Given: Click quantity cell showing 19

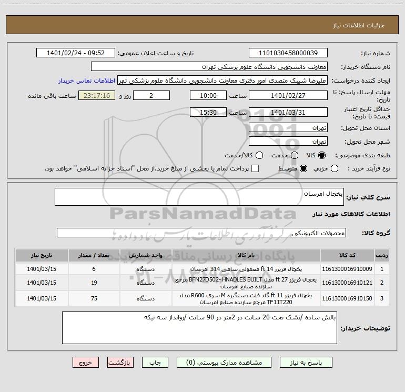Looking at the screenshot, I should pos(94,283).
